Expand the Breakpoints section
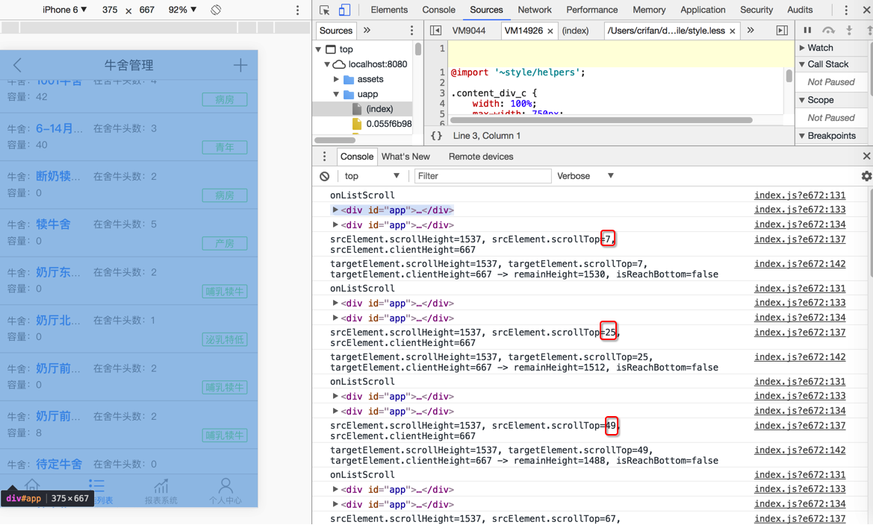Viewport: 873px width, 525px height. point(830,136)
